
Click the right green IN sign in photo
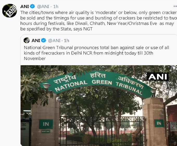tap(159, 123)
